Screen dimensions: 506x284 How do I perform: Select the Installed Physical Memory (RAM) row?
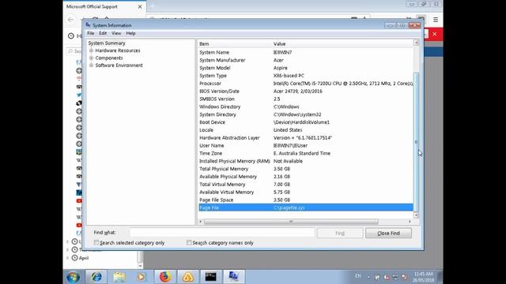click(x=306, y=161)
